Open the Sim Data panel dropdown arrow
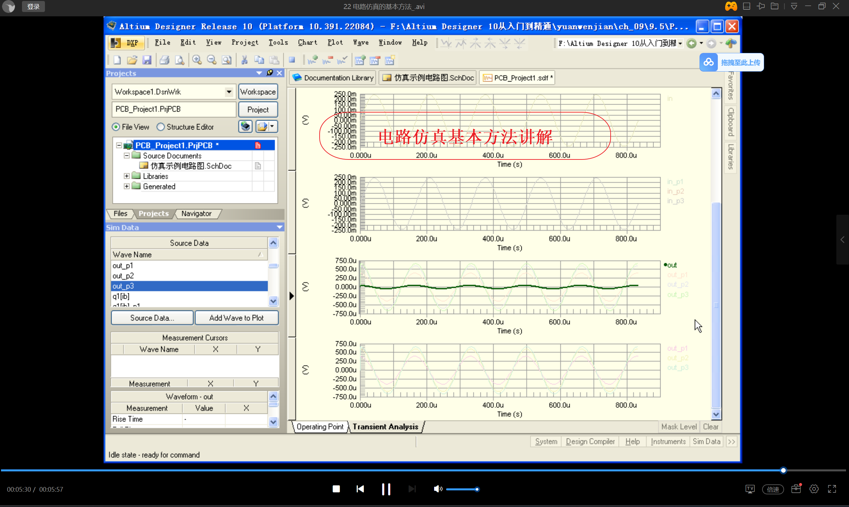849x507 pixels. 279,227
